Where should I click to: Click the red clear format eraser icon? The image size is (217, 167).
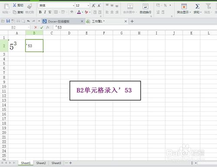coord(86,12)
